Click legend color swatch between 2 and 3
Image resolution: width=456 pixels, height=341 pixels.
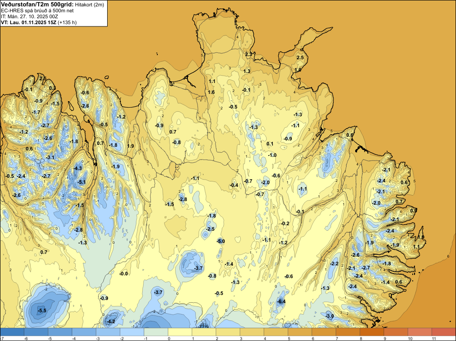(x=228, y=332)
